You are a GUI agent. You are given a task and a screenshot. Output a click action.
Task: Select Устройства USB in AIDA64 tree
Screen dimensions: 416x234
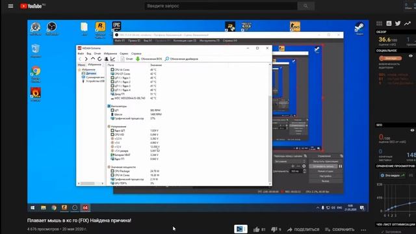(93, 81)
